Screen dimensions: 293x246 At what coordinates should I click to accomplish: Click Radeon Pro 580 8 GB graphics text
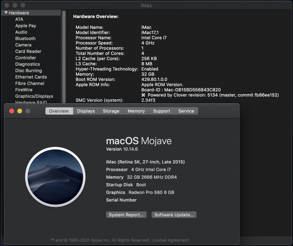pos(151,192)
